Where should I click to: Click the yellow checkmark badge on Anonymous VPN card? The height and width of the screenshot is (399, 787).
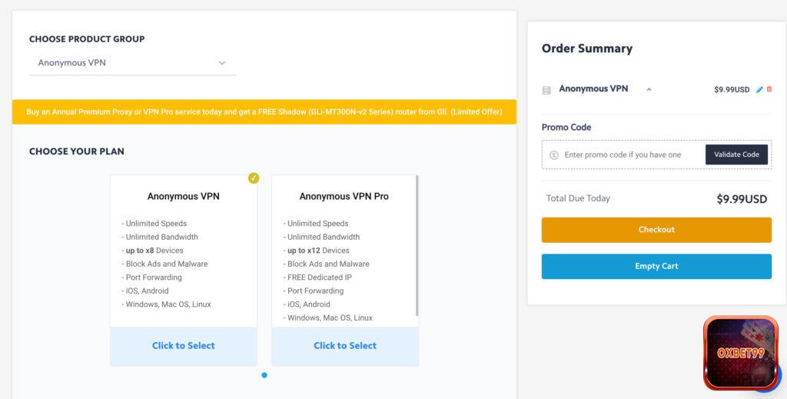[x=254, y=178]
